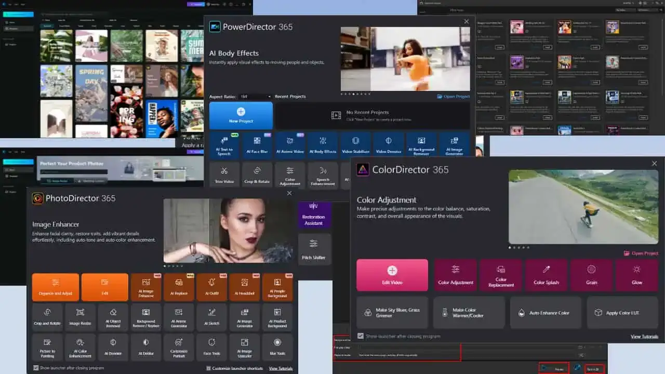Launch the AI Denoise tool
665x374 pixels.
113,348
